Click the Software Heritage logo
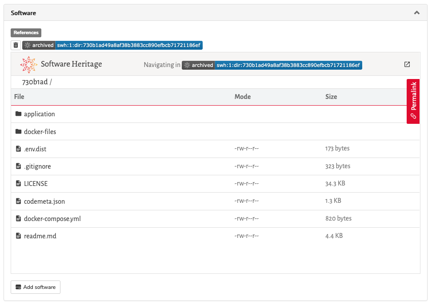The image size is (432, 304). [x=28, y=64]
